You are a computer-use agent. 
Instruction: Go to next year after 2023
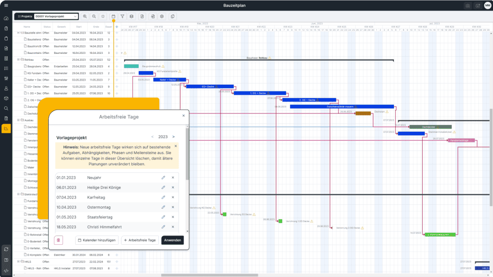coord(173,137)
